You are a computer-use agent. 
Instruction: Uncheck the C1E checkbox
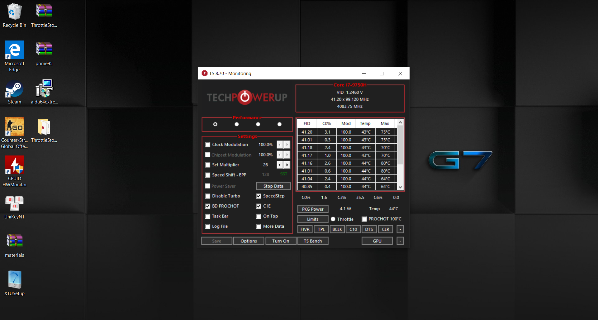(x=259, y=206)
